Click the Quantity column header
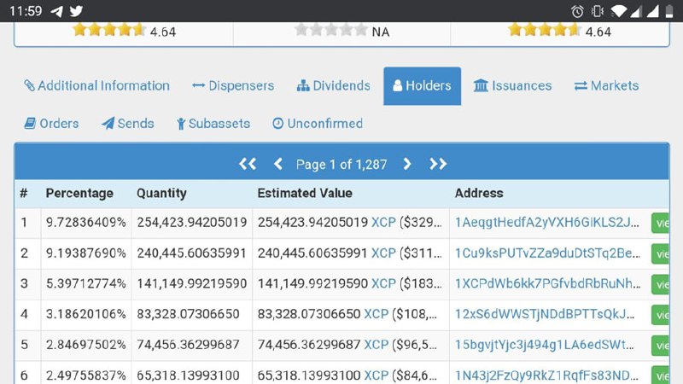This screenshot has height=384, width=683. pyautogui.click(x=161, y=194)
